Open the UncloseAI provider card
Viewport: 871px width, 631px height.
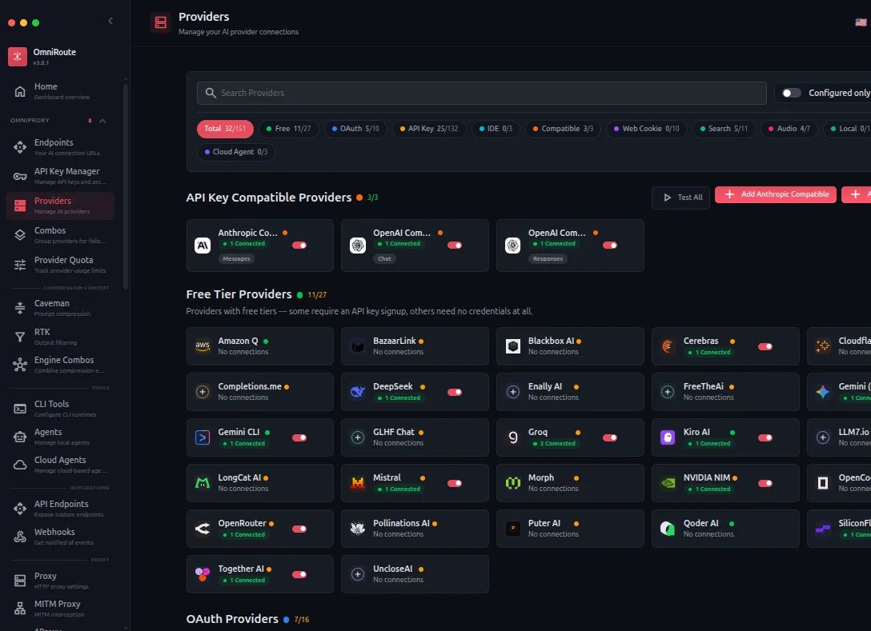(x=415, y=574)
